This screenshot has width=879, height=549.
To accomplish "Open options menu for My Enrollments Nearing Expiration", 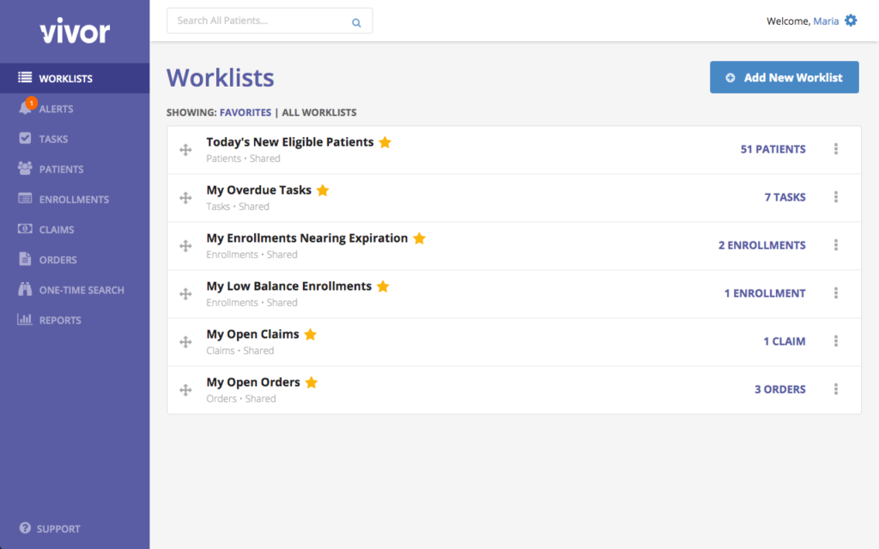I will tap(836, 244).
